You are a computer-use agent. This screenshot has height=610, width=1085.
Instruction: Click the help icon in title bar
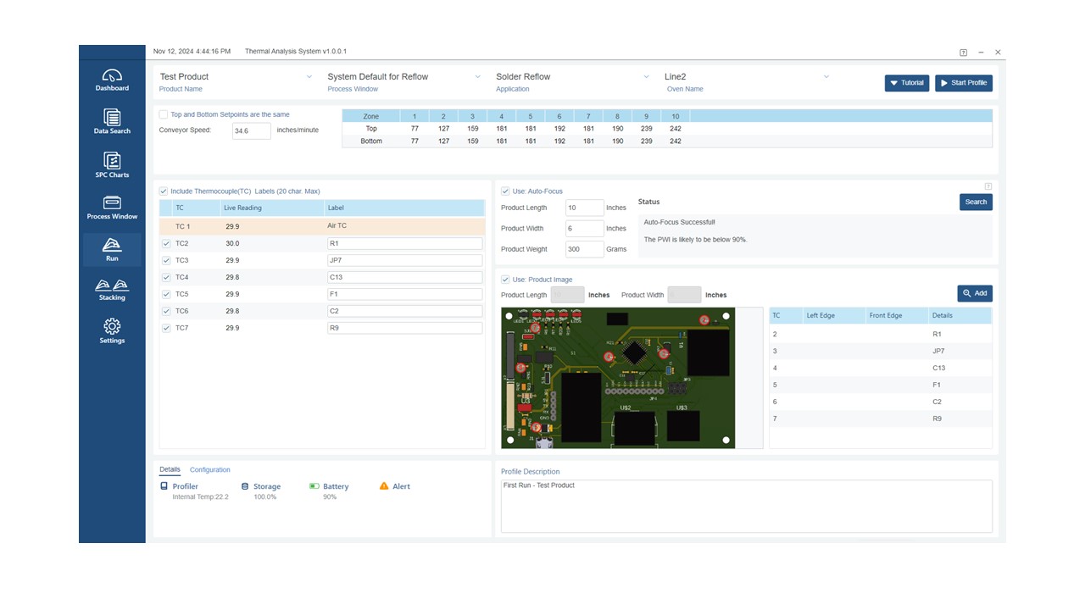pyautogui.click(x=963, y=53)
